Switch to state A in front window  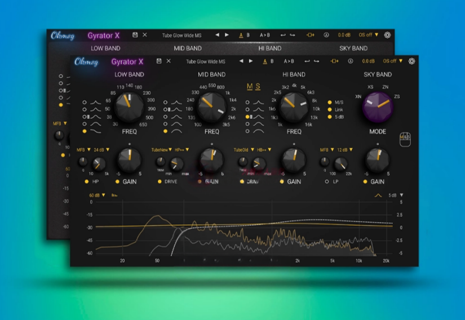pyautogui.click(x=265, y=61)
